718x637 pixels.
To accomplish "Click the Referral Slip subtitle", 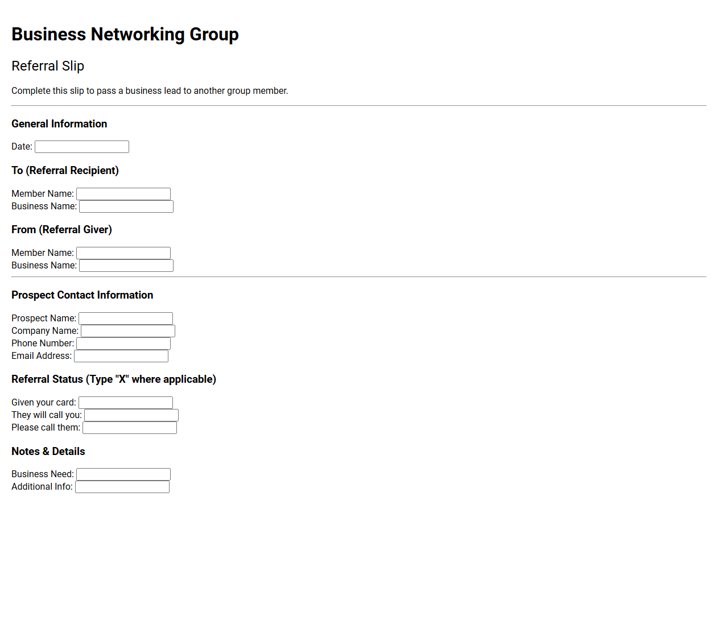I will pyautogui.click(x=48, y=66).
